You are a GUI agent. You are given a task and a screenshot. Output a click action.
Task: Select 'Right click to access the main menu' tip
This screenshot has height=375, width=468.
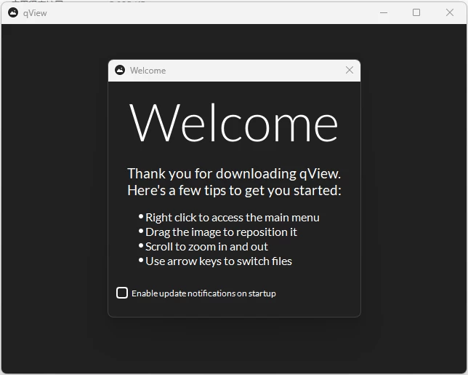(232, 217)
